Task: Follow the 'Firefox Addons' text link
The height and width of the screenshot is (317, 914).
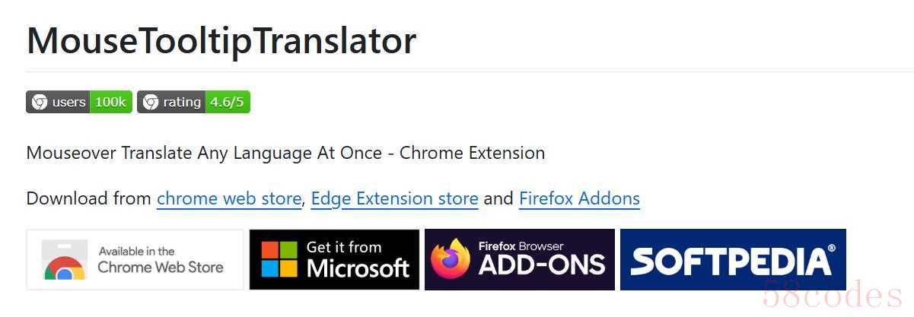Action: coord(579,198)
